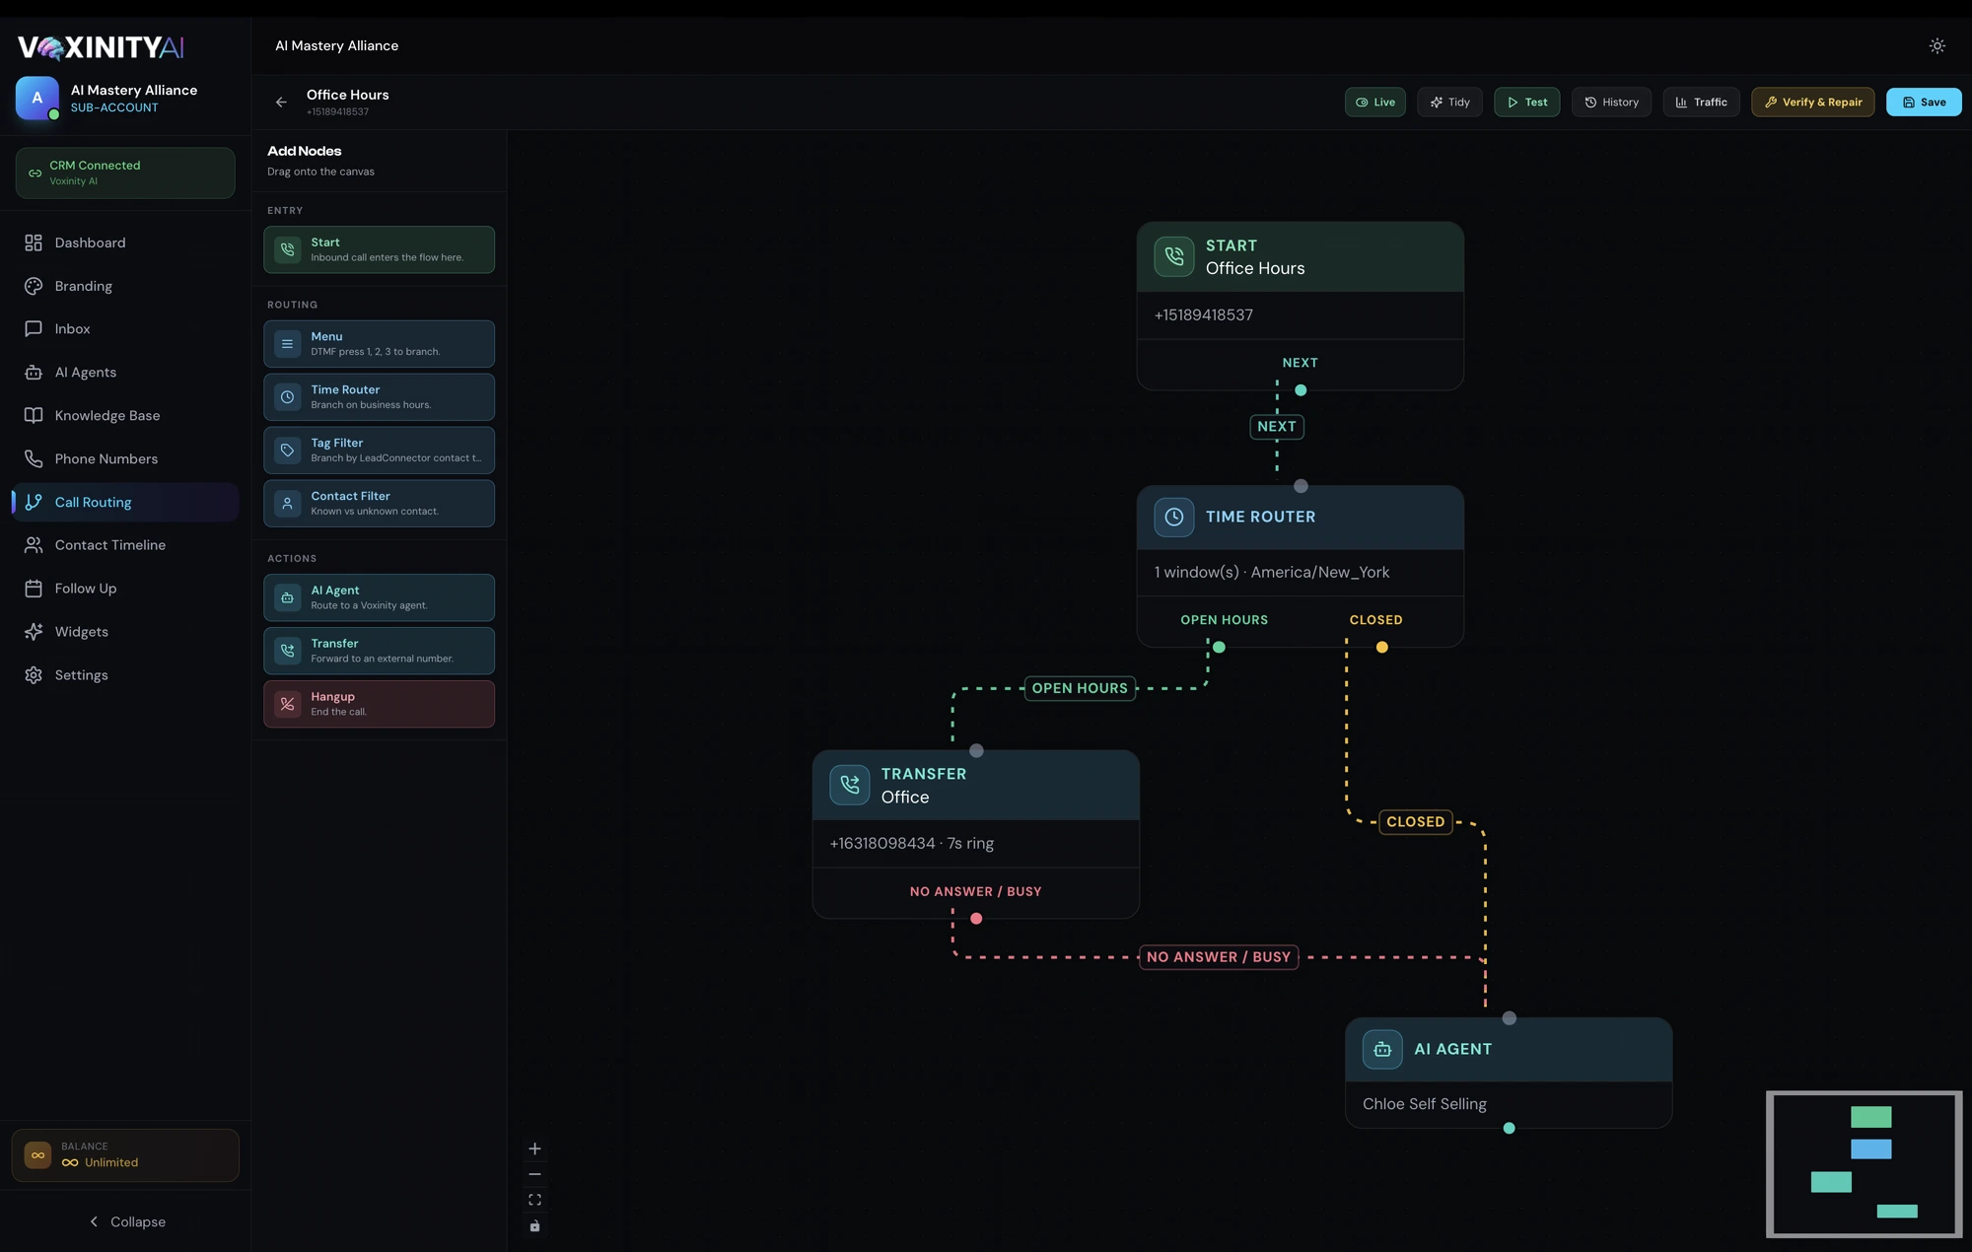Select the Transfer palette node

(379, 651)
